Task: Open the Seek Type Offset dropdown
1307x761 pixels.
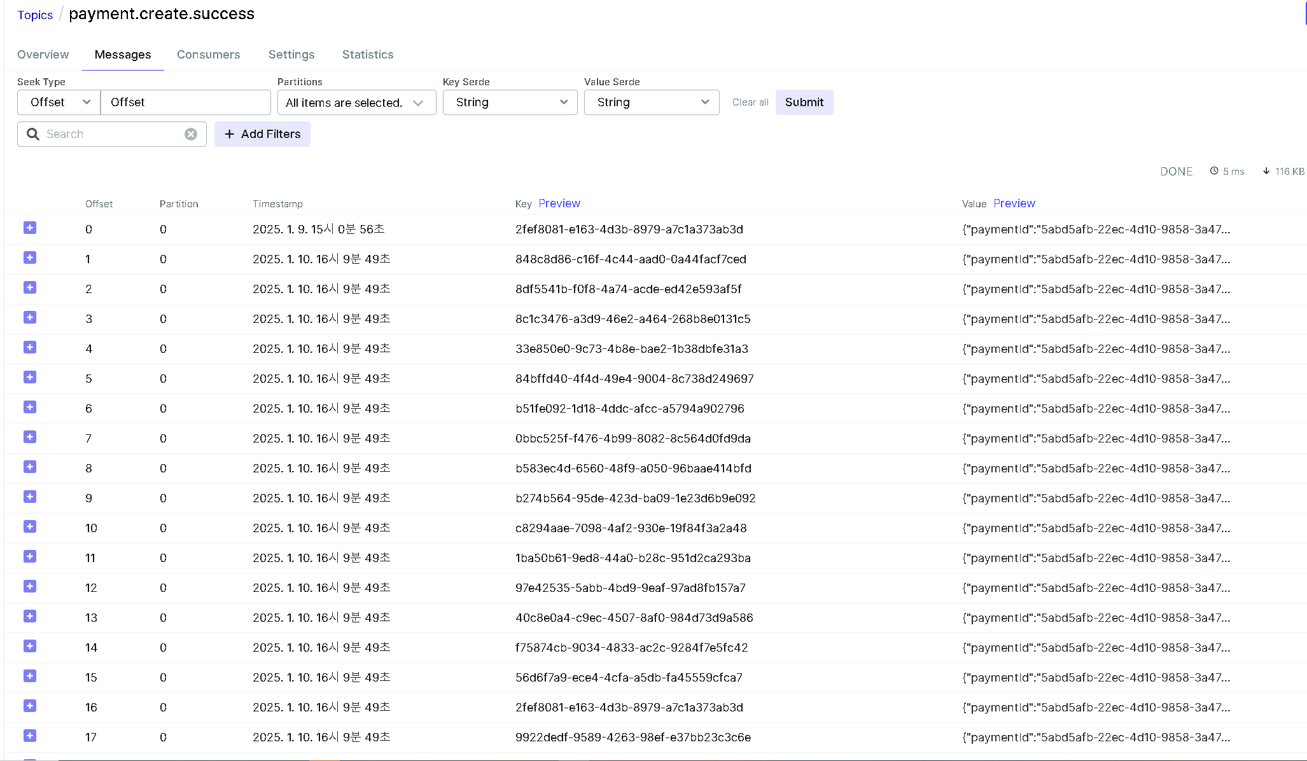Action: (x=59, y=102)
